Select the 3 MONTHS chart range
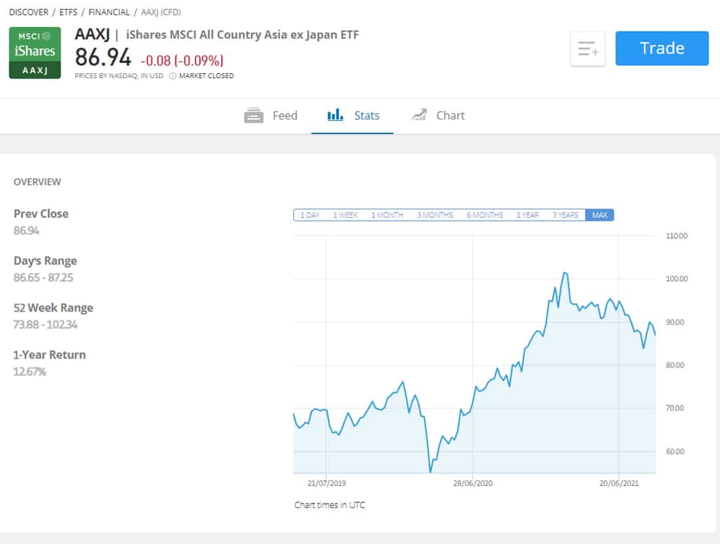Screen dimensions: 720x544 click(x=435, y=215)
